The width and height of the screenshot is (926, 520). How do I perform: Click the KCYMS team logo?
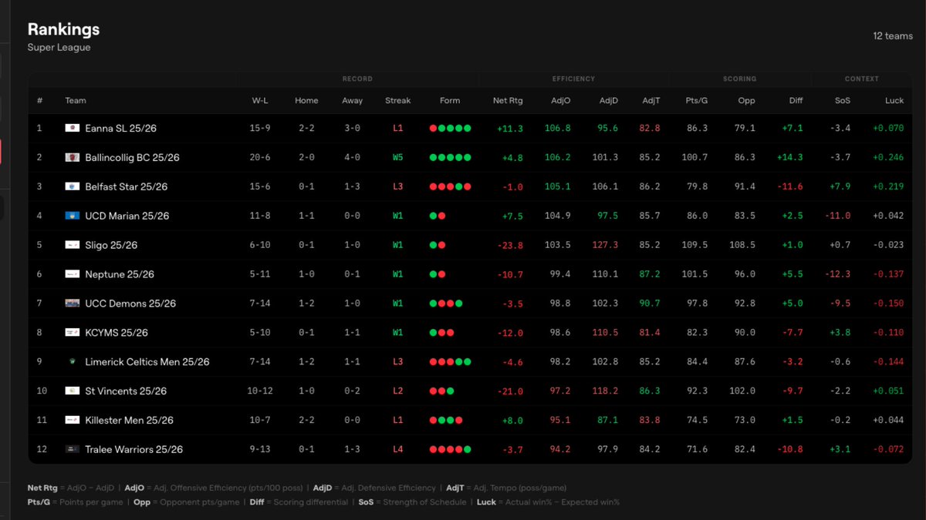tap(73, 333)
